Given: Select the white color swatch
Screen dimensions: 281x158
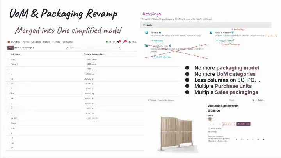Looking at the screenshot, I should pyautogui.click(x=214, y=119).
